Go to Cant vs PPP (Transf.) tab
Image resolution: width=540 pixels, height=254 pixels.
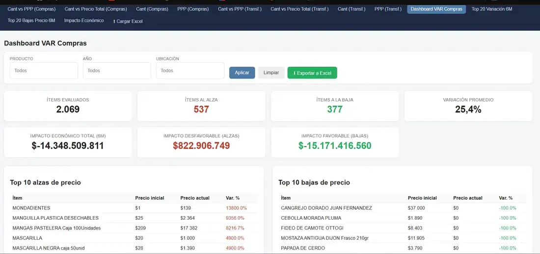[x=240, y=9]
